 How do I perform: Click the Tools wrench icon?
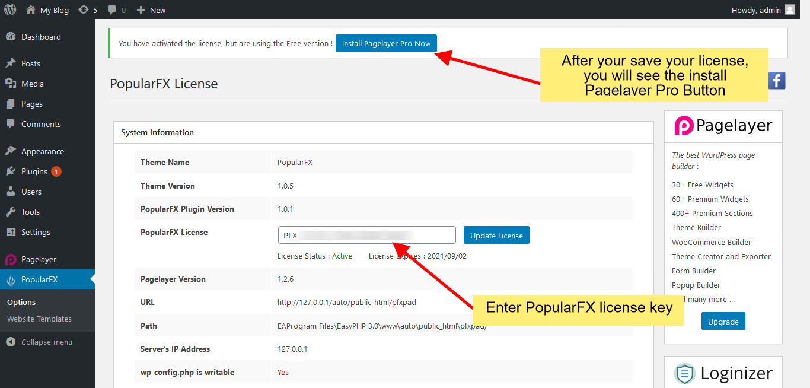click(x=11, y=212)
